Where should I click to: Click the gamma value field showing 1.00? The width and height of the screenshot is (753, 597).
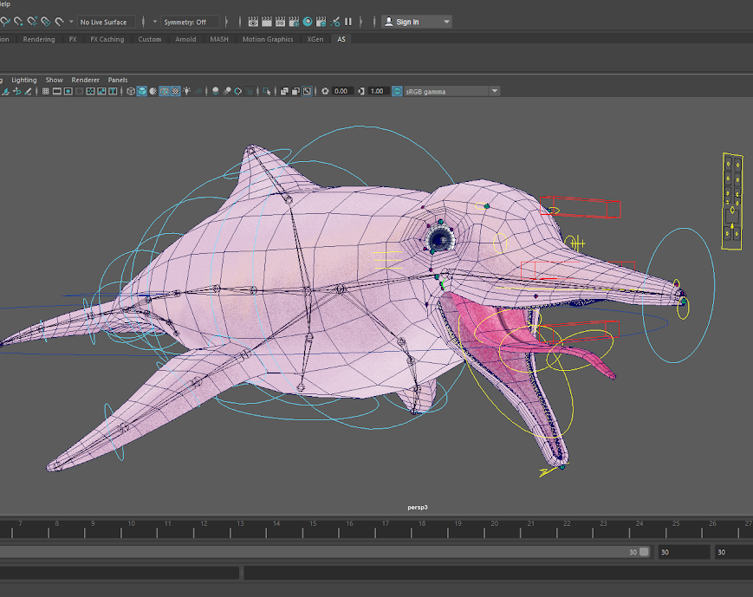[x=377, y=91]
